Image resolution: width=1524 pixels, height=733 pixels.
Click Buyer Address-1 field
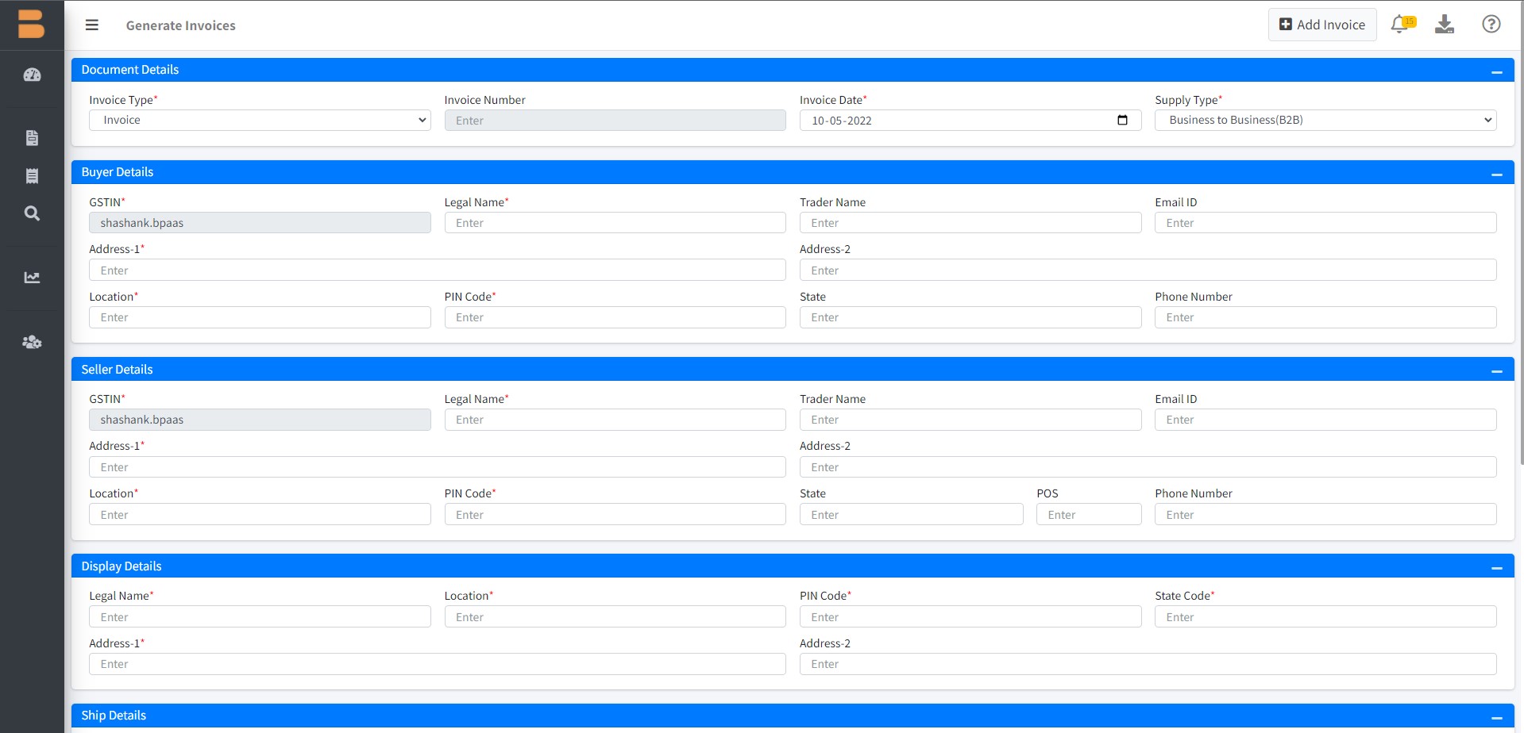coord(438,270)
